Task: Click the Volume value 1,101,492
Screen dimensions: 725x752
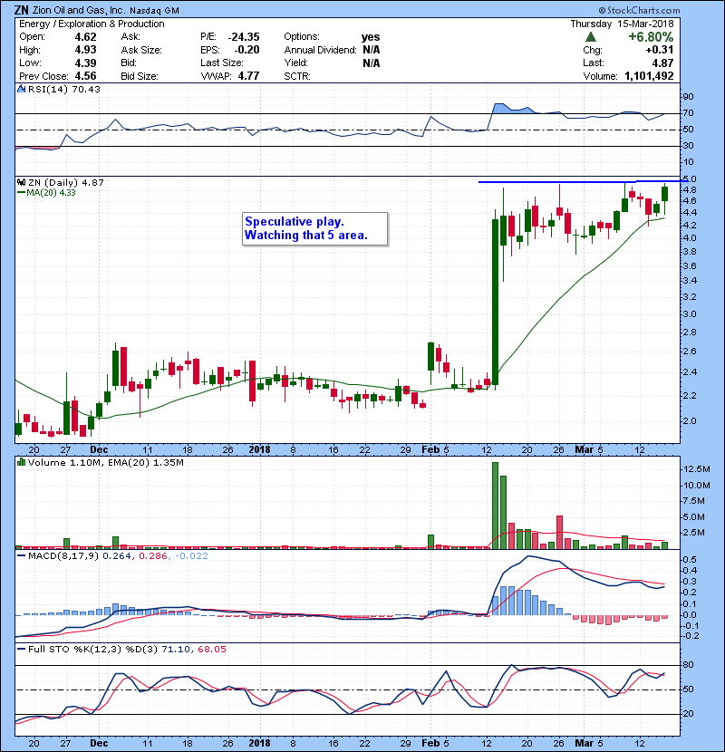Action: point(649,76)
